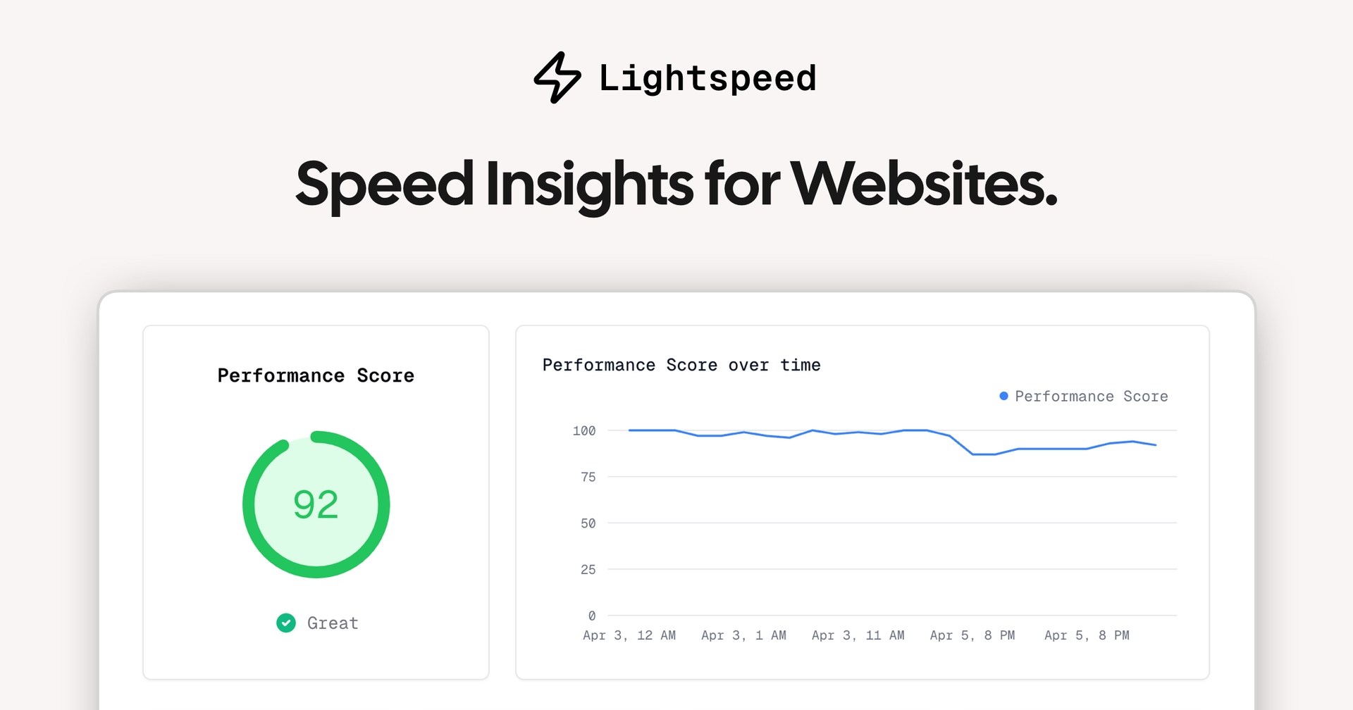
Task: Click the 25 y-axis label
Action: (588, 569)
